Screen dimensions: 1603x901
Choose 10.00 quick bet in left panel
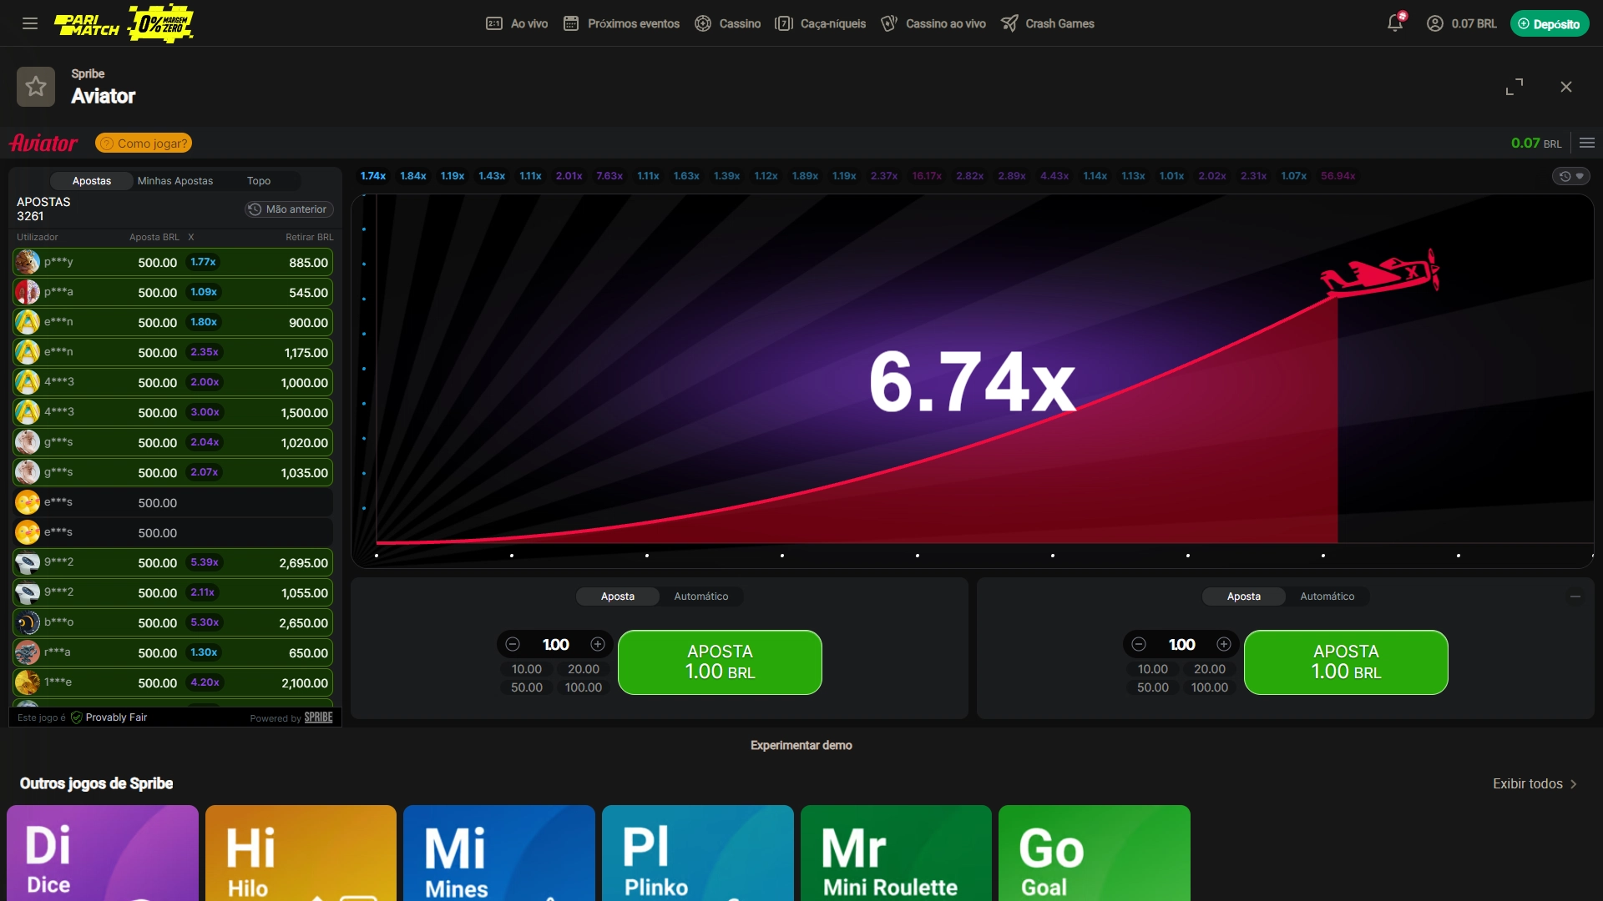(x=527, y=669)
